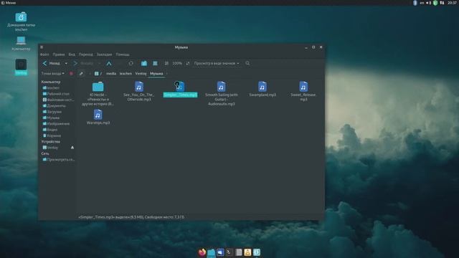Open file manager from the dock
This screenshot has height=258, width=459.
click(x=211, y=252)
